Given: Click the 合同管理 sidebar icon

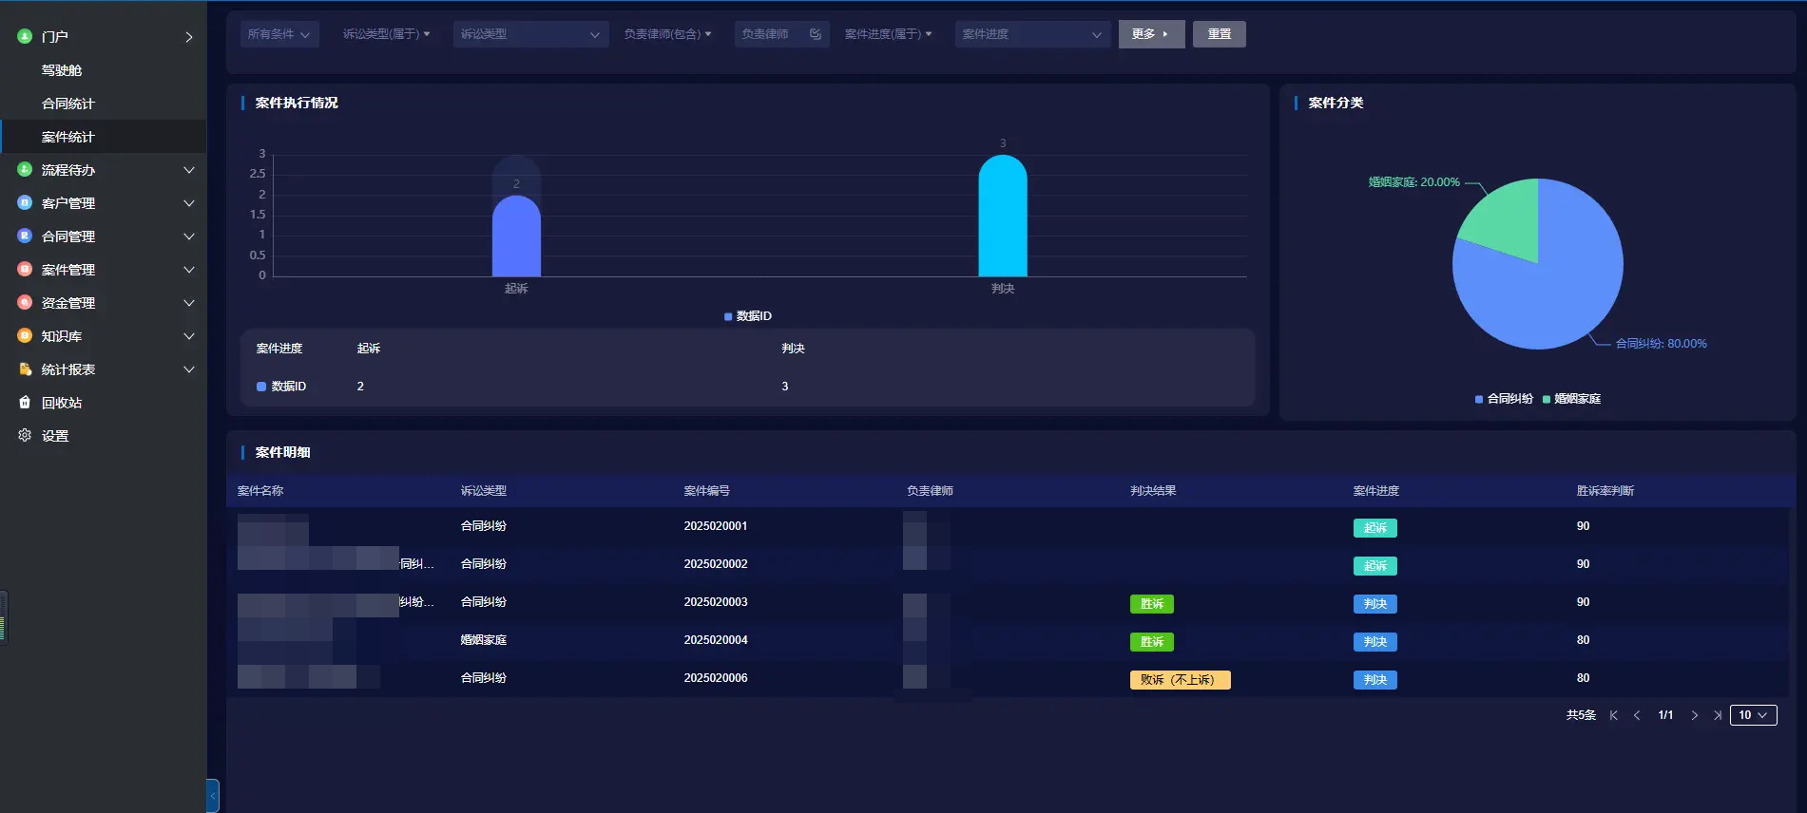Looking at the screenshot, I should point(25,236).
